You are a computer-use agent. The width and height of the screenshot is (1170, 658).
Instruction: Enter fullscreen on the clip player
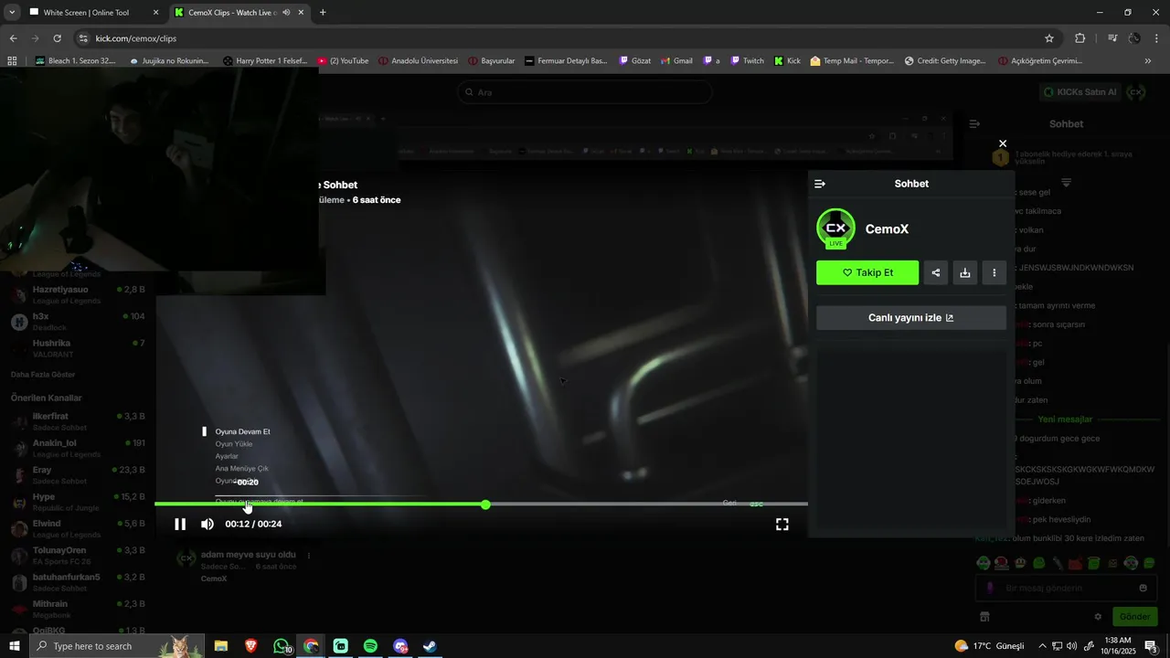pyautogui.click(x=782, y=525)
